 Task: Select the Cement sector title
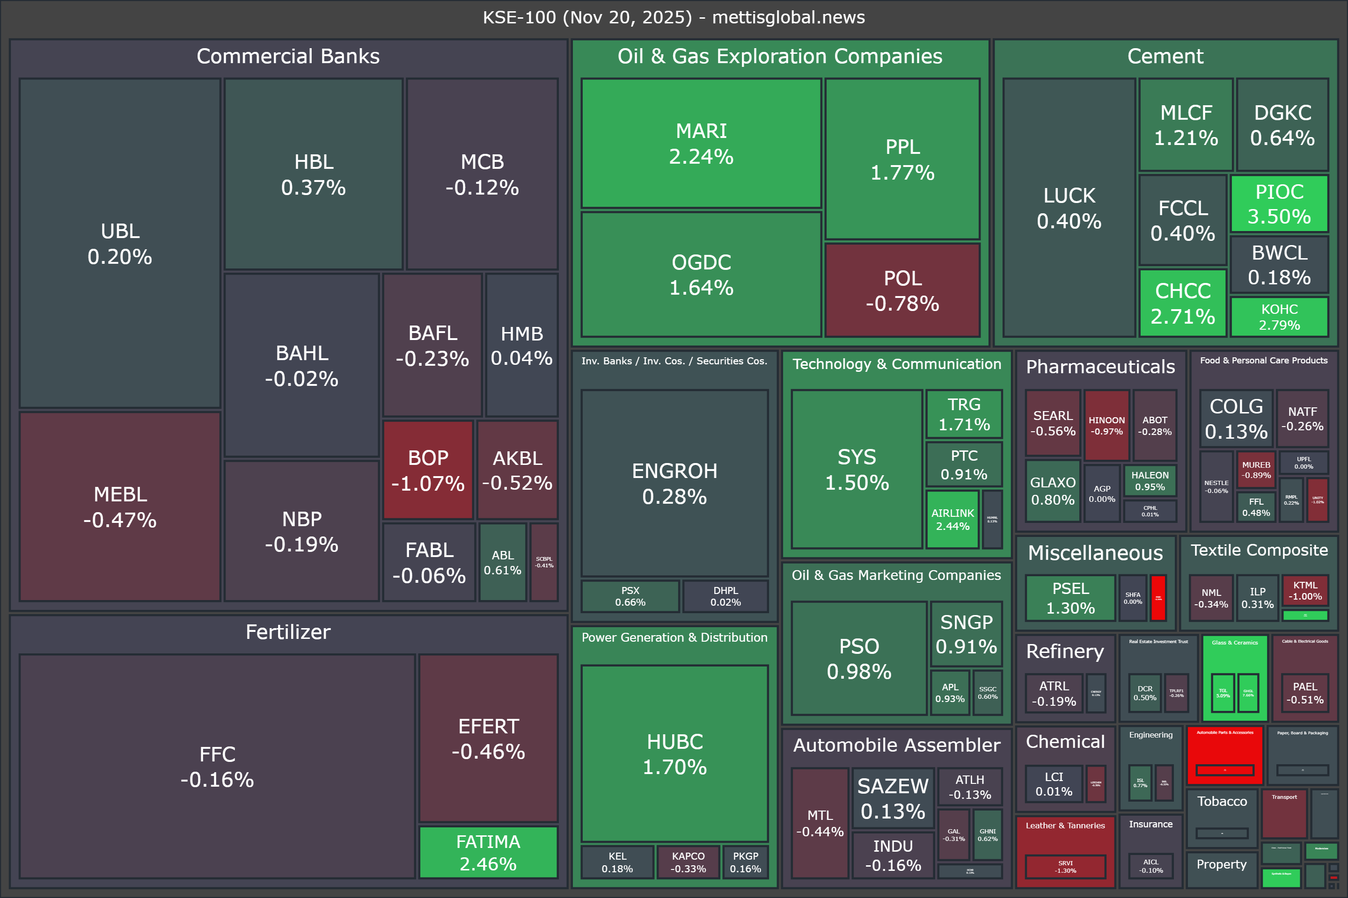1165,56
